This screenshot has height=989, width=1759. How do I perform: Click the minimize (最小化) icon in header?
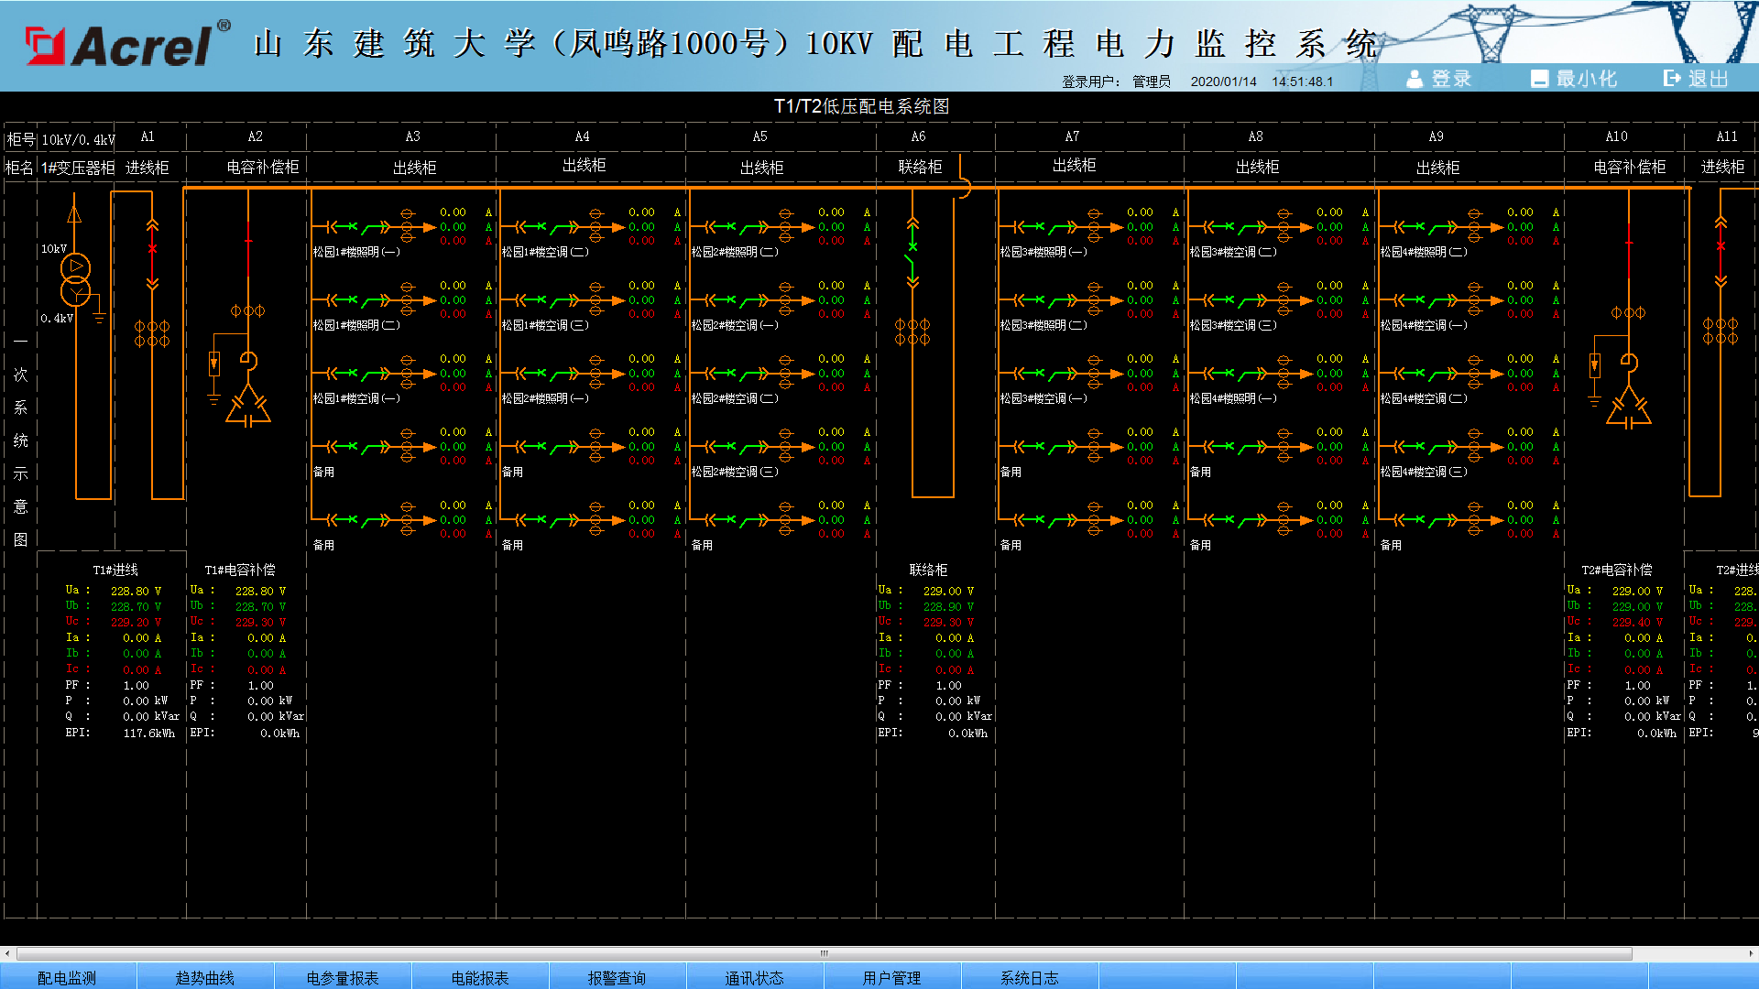1539,80
